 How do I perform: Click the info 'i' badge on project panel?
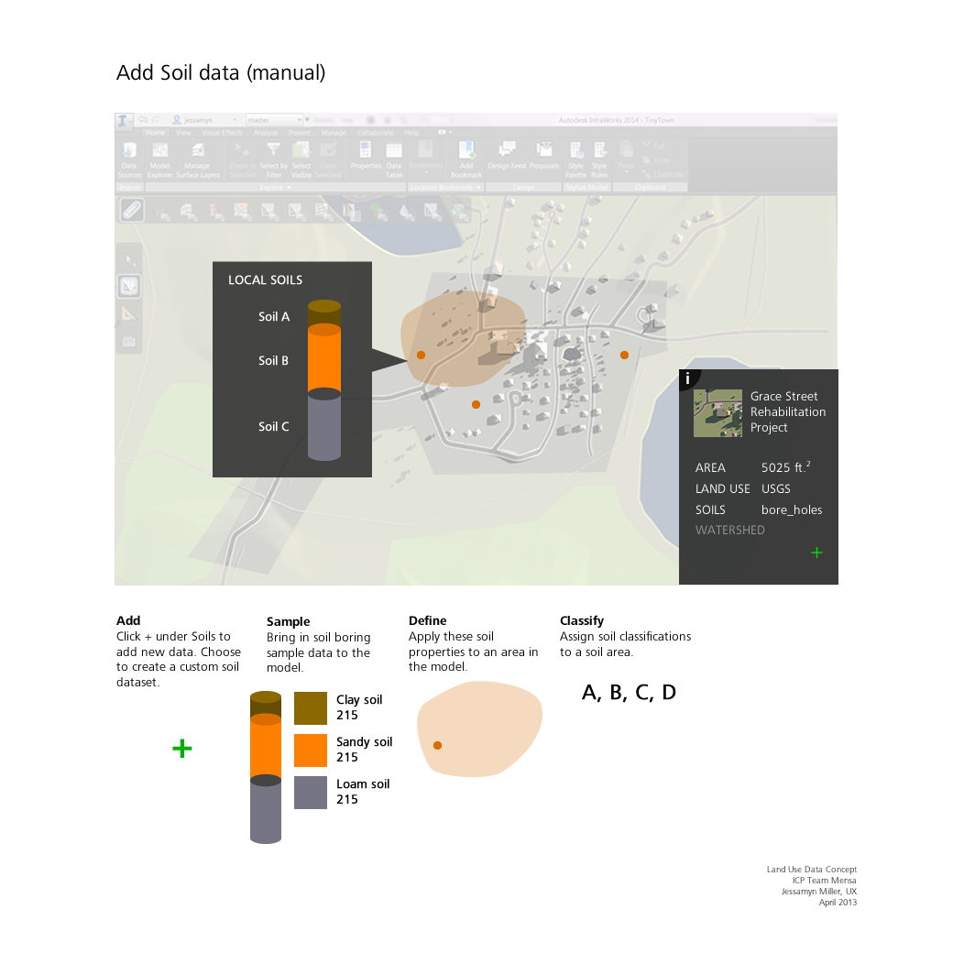tap(687, 378)
